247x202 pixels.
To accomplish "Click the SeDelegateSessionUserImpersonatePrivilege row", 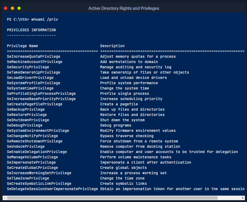I will [52, 189].
